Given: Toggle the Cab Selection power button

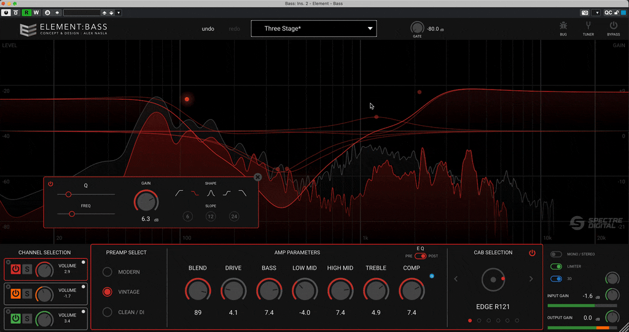Looking at the screenshot, I should [x=532, y=253].
